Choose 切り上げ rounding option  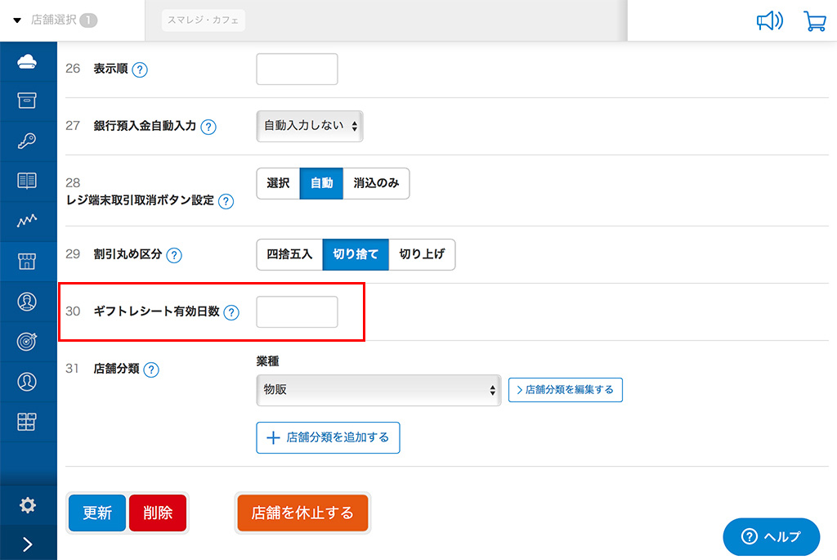[x=422, y=254]
